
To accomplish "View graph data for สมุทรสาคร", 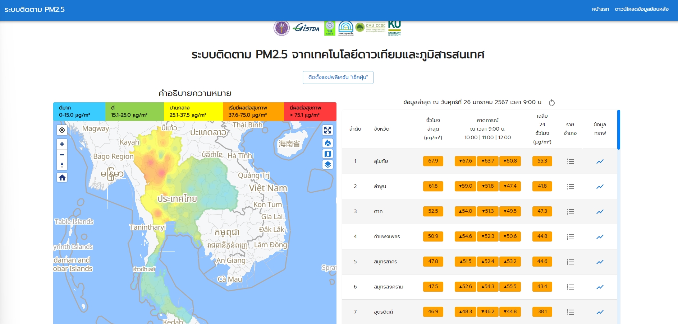I will click(x=600, y=262).
